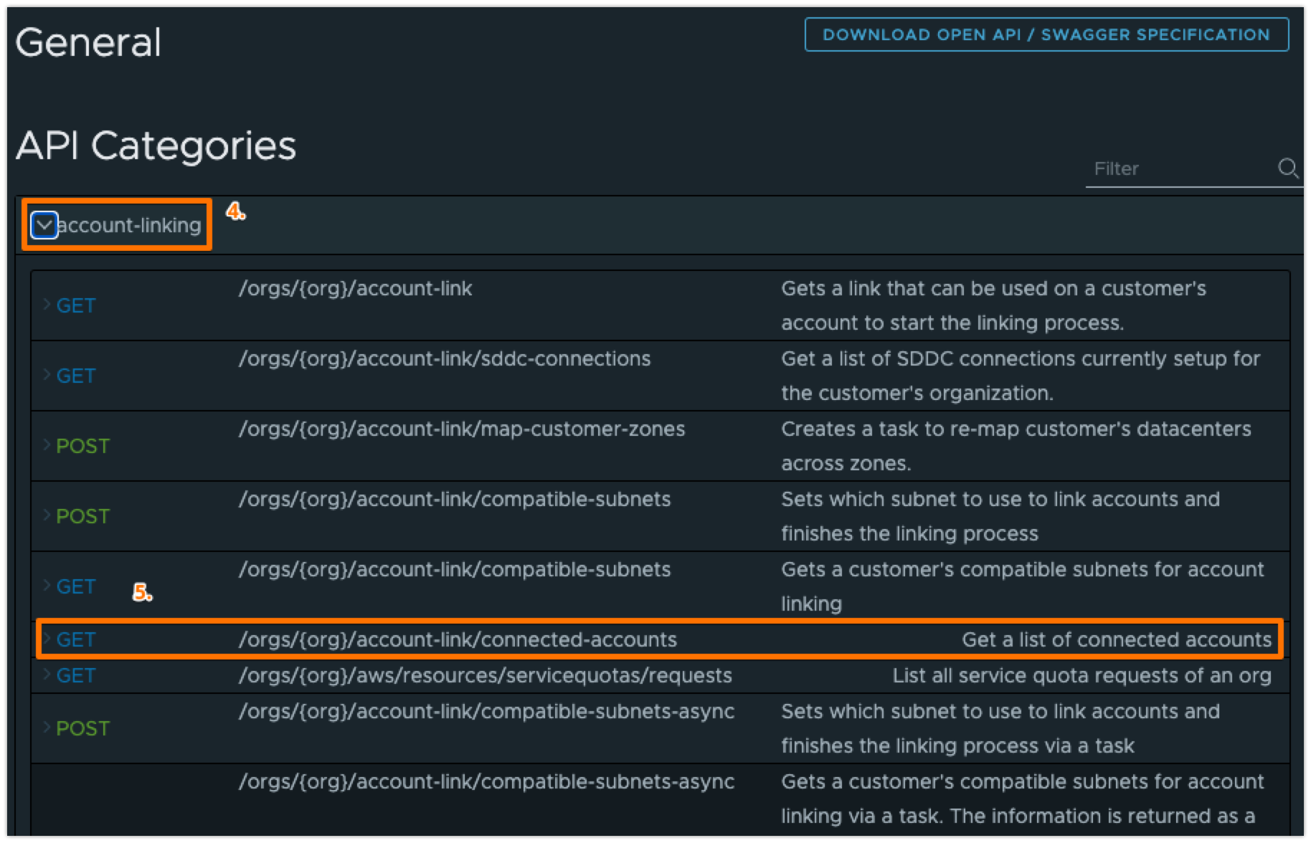
Task: Open the /orgs/{org}/account-link/map-customer-zones path
Action: tap(462, 429)
